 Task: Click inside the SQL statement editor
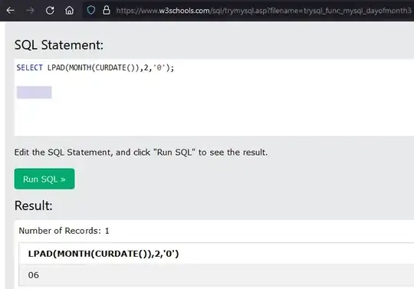coord(214,97)
